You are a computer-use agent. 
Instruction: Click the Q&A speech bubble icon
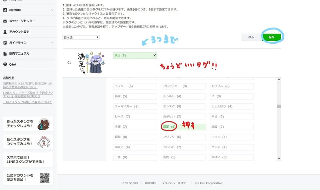click(5, 64)
